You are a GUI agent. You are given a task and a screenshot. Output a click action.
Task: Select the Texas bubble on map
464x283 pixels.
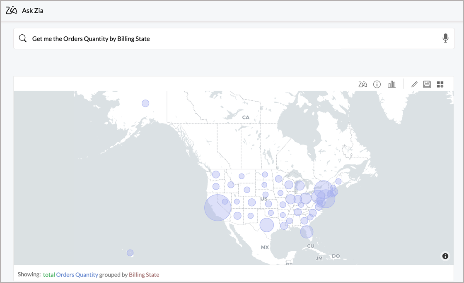point(267,225)
